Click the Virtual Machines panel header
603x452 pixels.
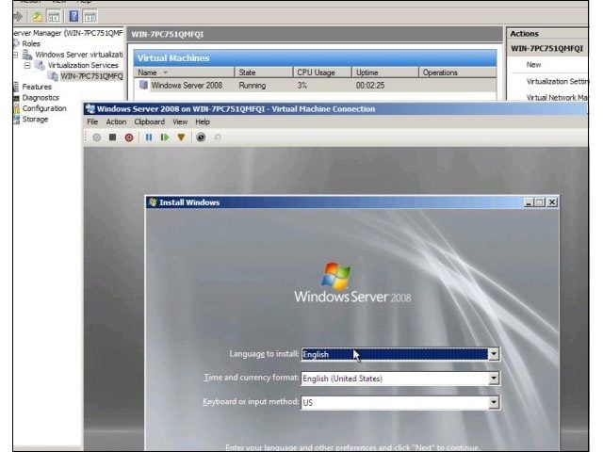pyautogui.click(x=315, y=58)
